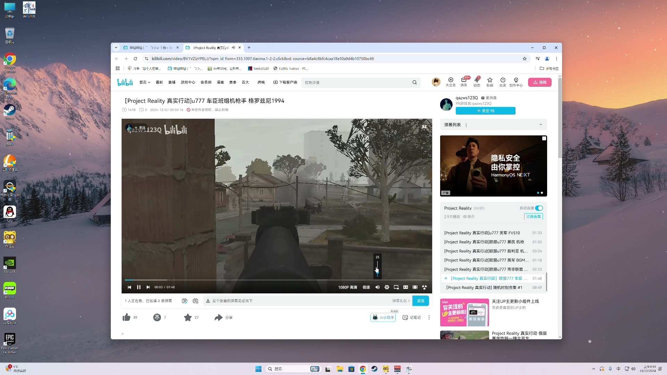The image size is (667, 375).
Task: Seek on the video progress bar
Action: 277,280
